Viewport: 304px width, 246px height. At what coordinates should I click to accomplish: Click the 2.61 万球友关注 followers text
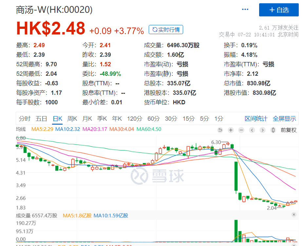coord(278,28)
